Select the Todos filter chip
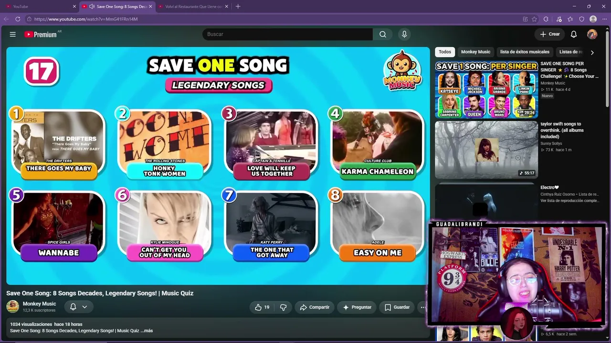 pos(445,52)
